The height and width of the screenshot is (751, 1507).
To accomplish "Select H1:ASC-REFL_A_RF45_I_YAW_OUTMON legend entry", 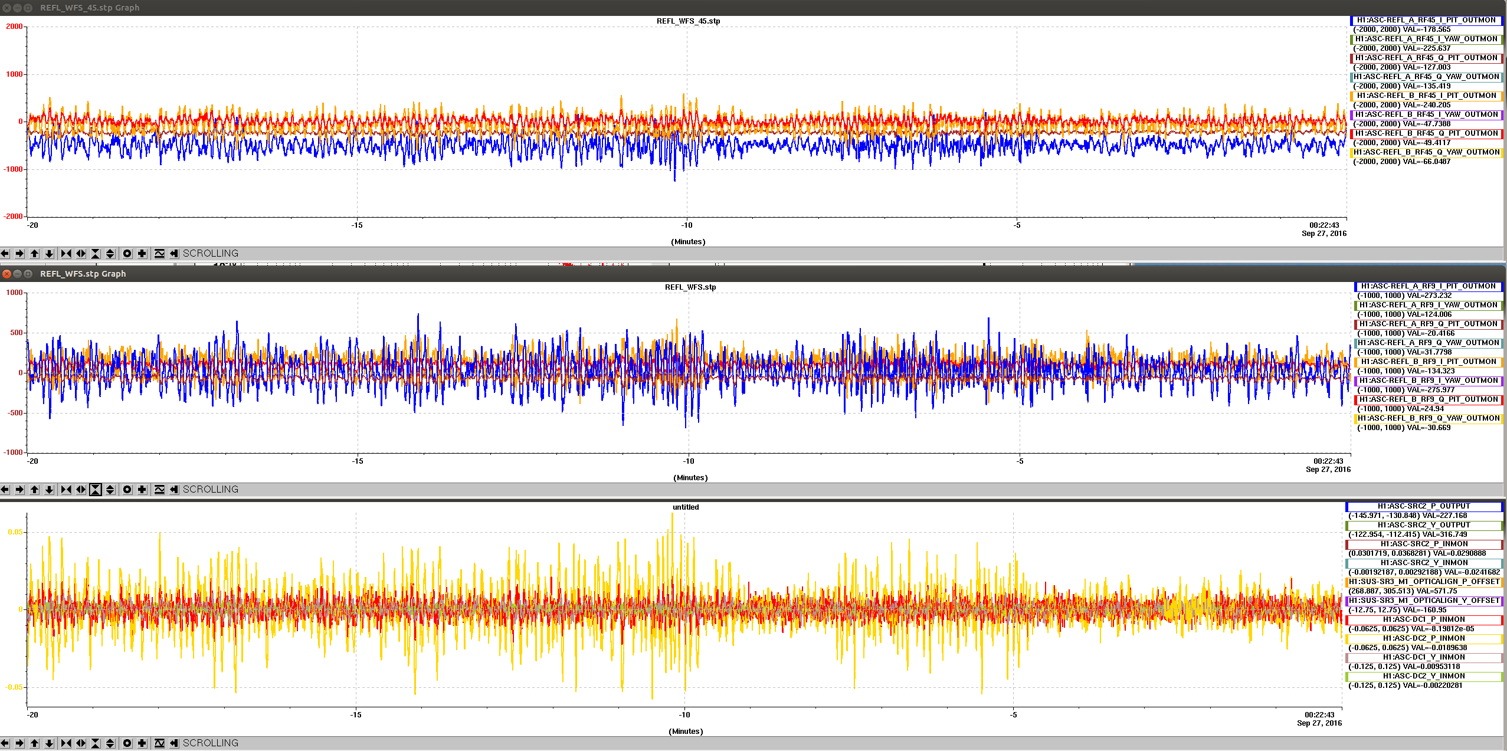I will coord(1426,39).
